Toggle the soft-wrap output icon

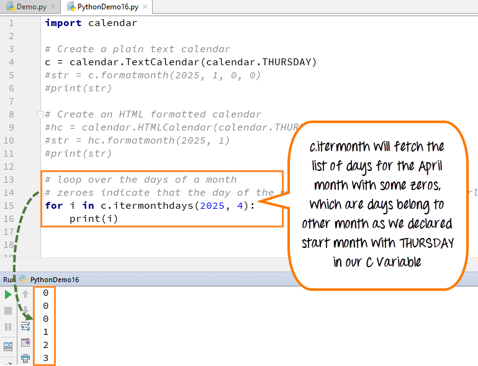point(25,326)
